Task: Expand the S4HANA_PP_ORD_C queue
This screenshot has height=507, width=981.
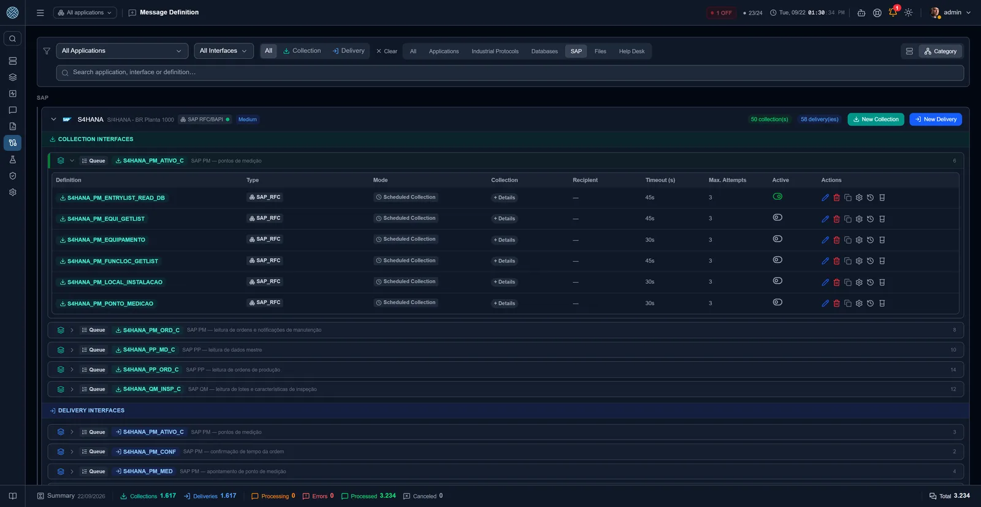Action: (72, 370)
